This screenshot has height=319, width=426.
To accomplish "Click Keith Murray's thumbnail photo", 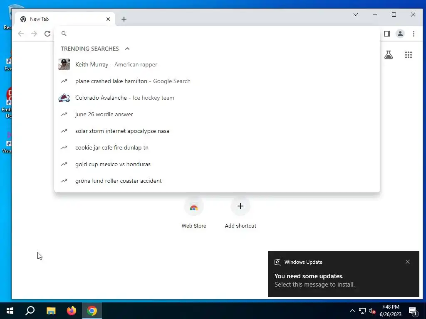I will 64,64.
